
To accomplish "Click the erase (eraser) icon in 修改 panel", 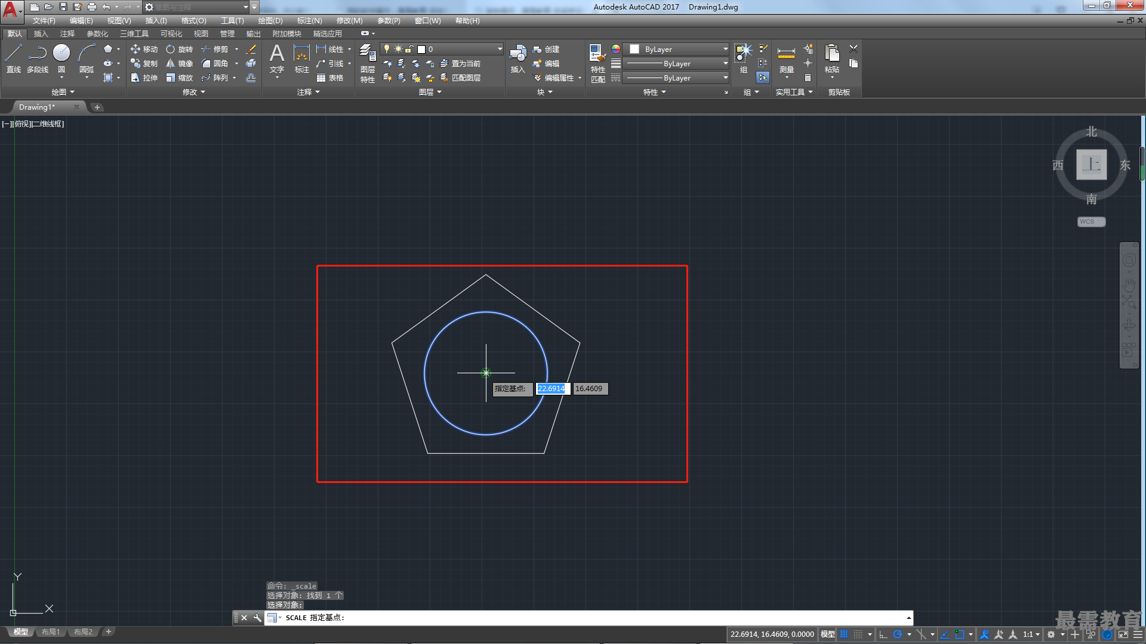I will tap(251, 49).
